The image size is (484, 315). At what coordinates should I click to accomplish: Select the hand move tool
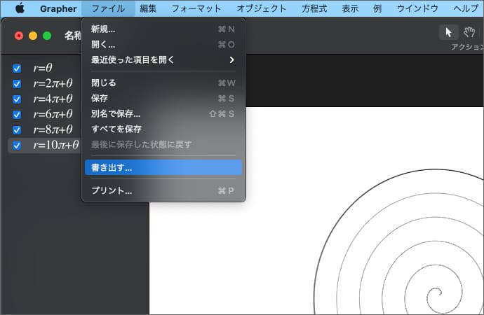click(x=469, y=32)
